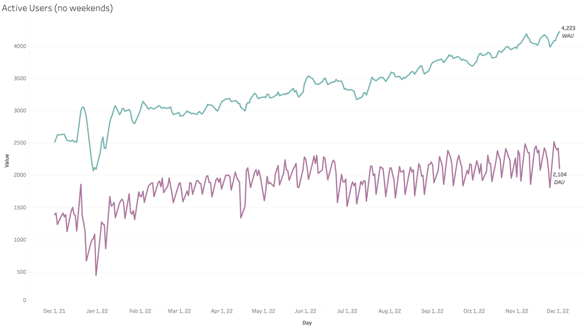Click the italic 'WAU' series label
Image resolution: width=585 pixels, height=329 pixels.
[568, 36]
